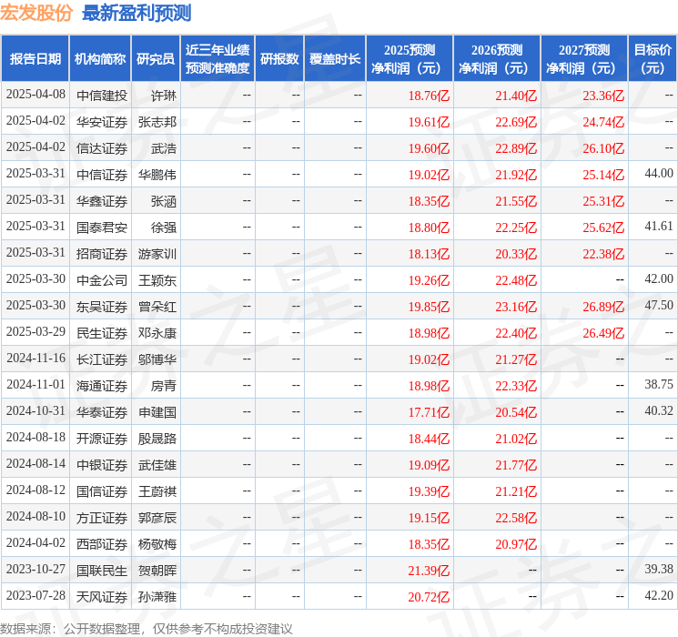This screenshot has width=678, height=637.
Task: Select the 国联民生 institution cell
Action: coord(102,571)
